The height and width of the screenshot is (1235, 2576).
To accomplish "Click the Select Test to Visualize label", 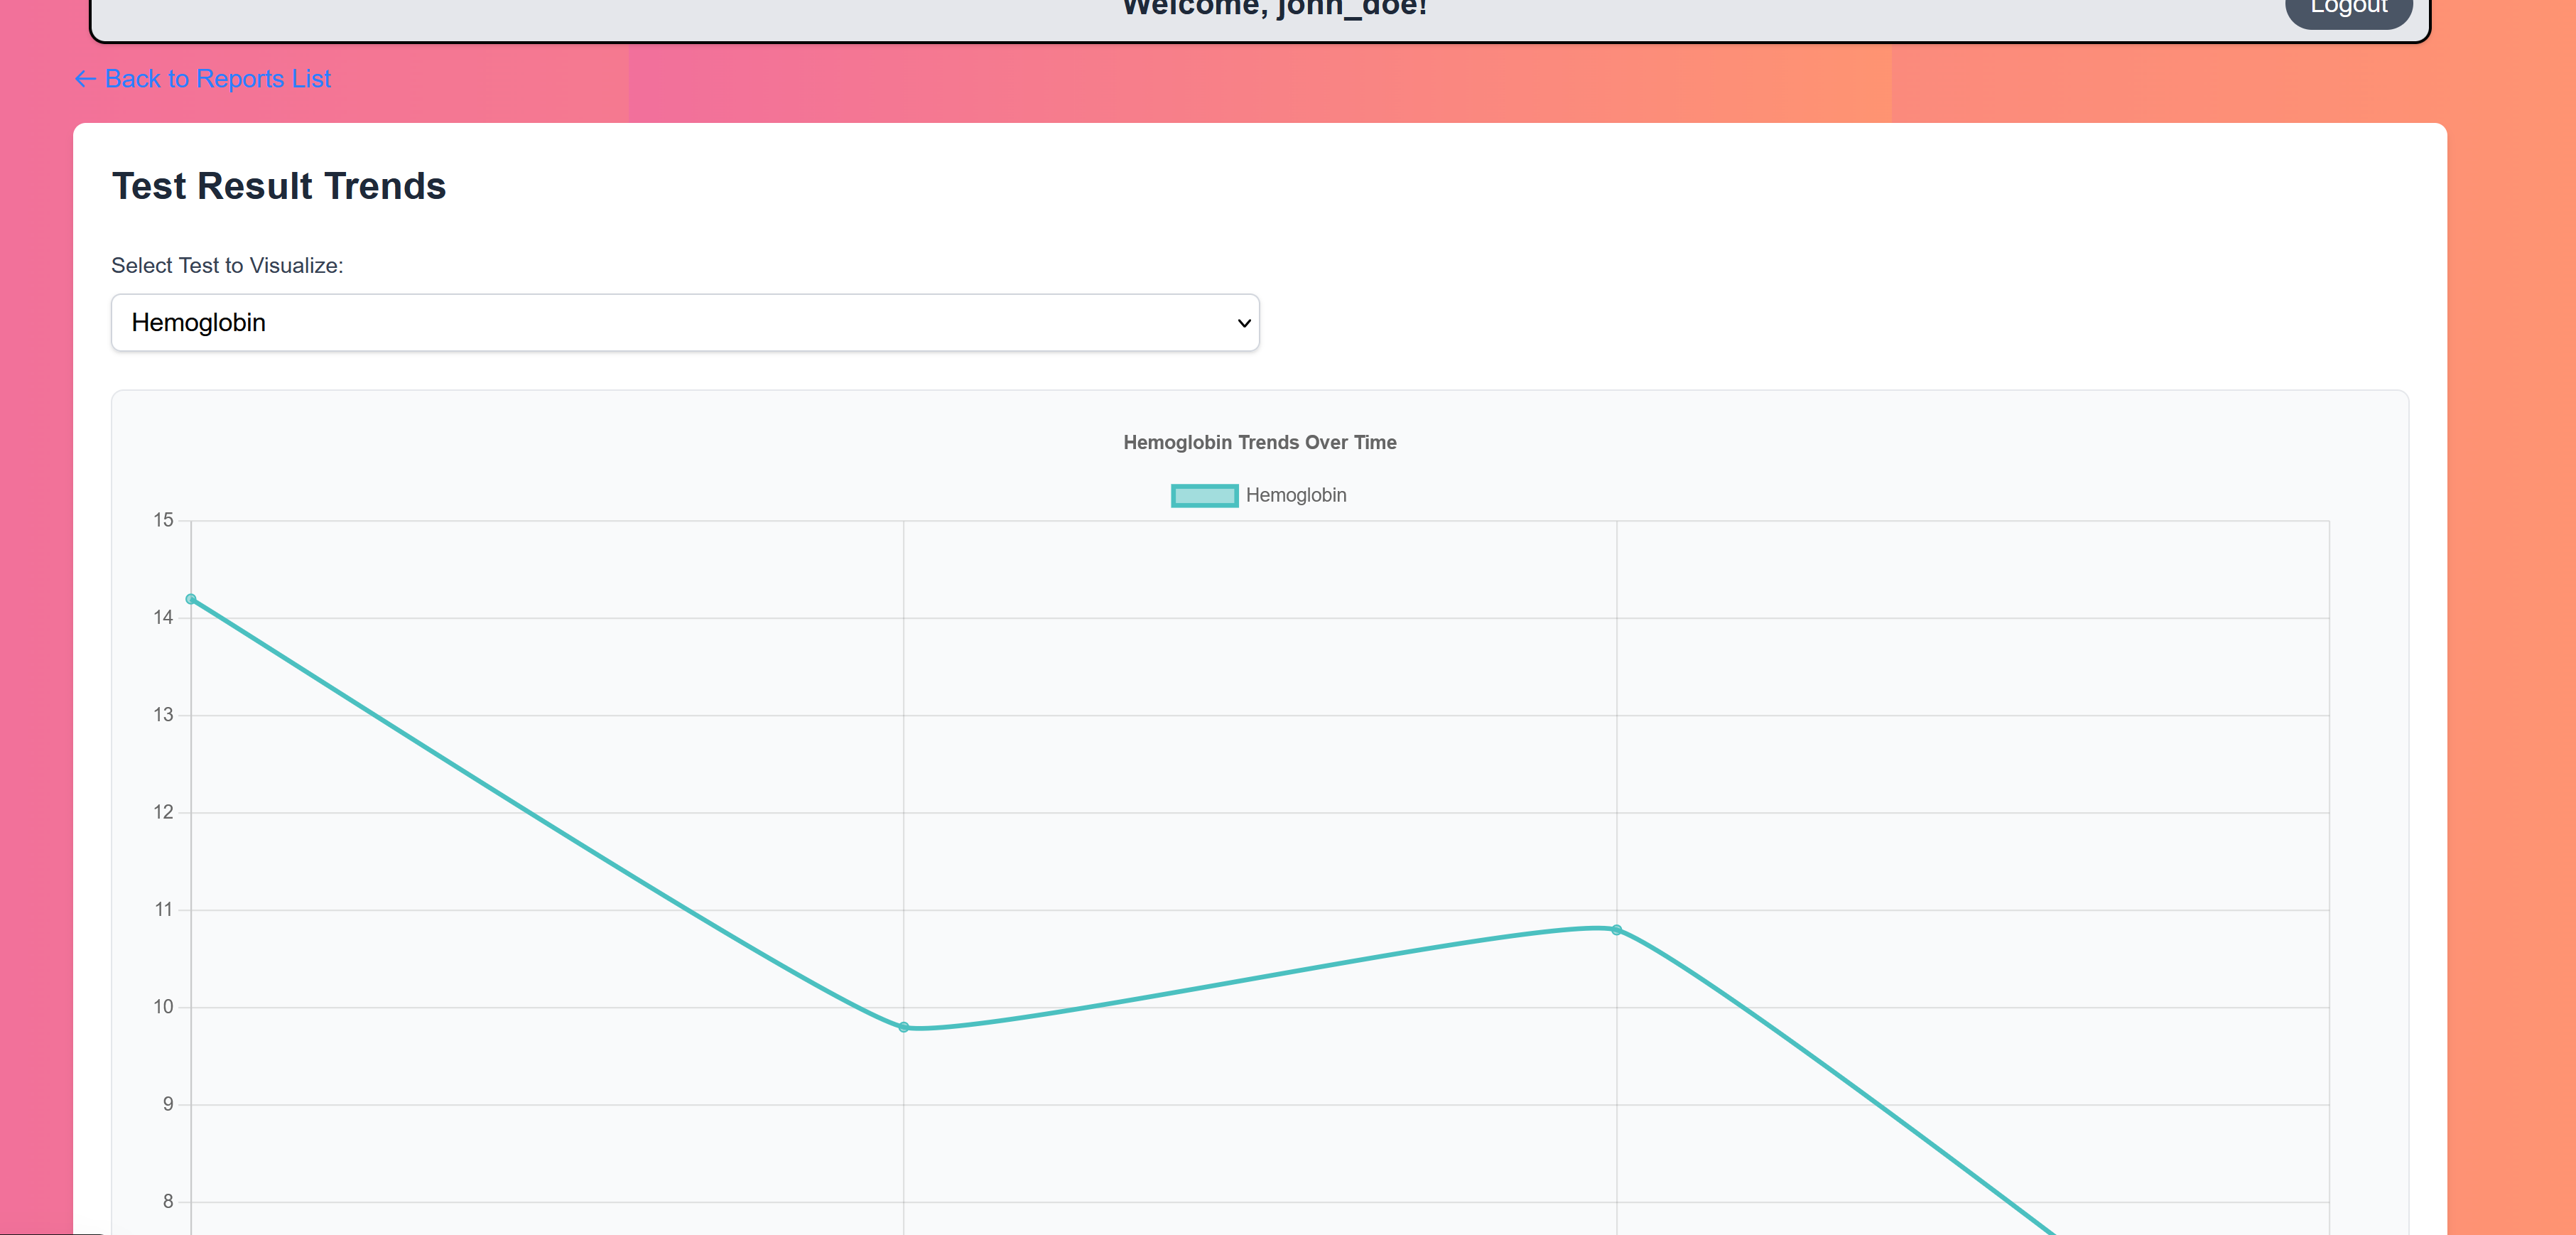I will 227,265.
